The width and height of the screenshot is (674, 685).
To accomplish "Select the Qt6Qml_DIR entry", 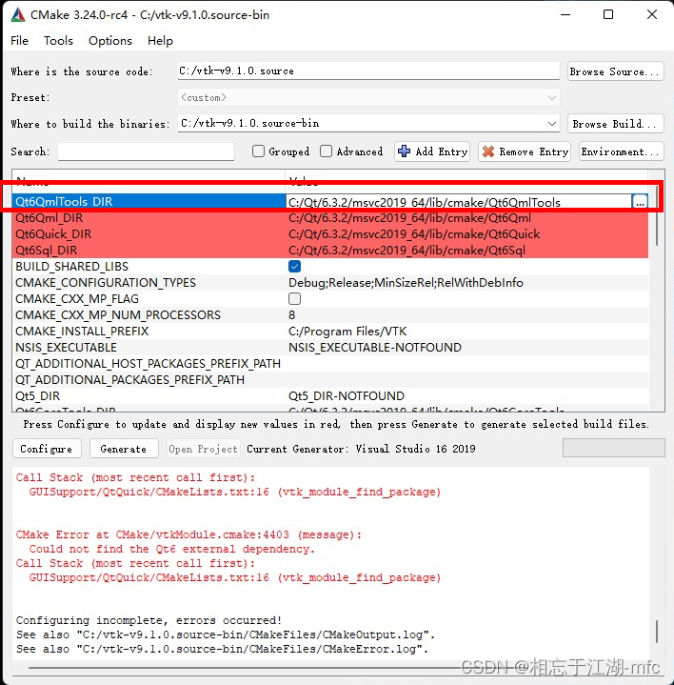I will pos(49,218).
